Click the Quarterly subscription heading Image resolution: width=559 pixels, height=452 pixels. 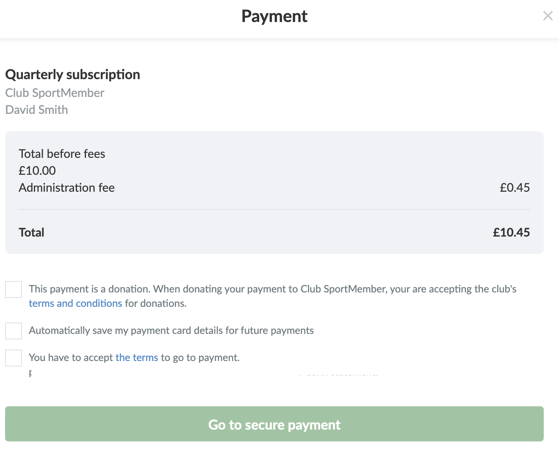[72, 74]
